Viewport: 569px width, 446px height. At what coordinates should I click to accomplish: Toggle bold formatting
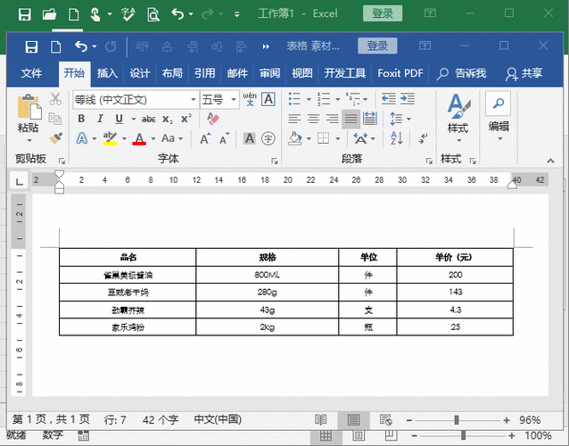tap(81, 119)
